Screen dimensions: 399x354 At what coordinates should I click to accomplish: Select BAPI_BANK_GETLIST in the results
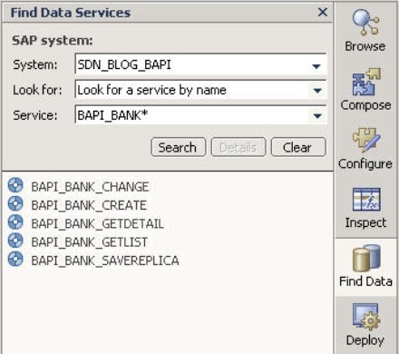click(90, 242)
